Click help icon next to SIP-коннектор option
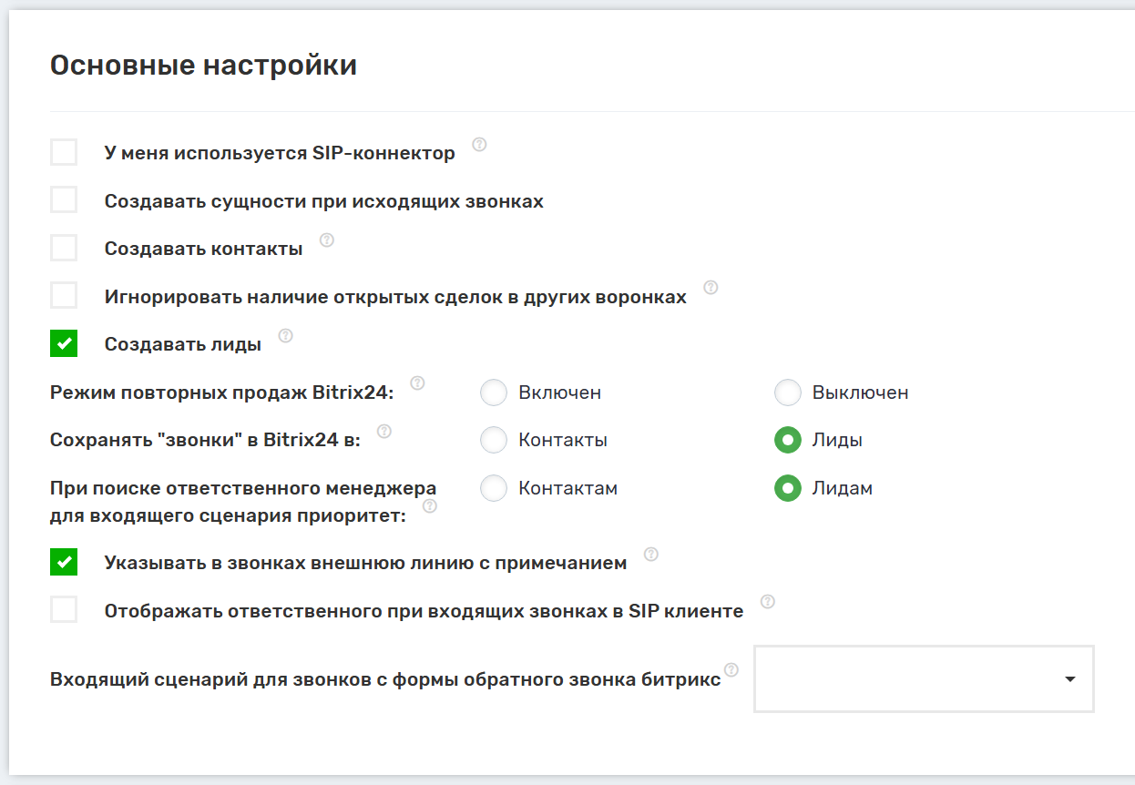The image size is (1135, 785). [x=479, y=145]
